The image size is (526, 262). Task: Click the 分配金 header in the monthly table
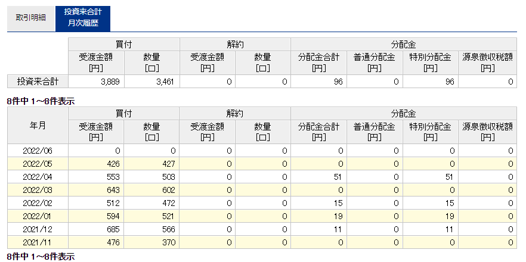coord(404,114)
